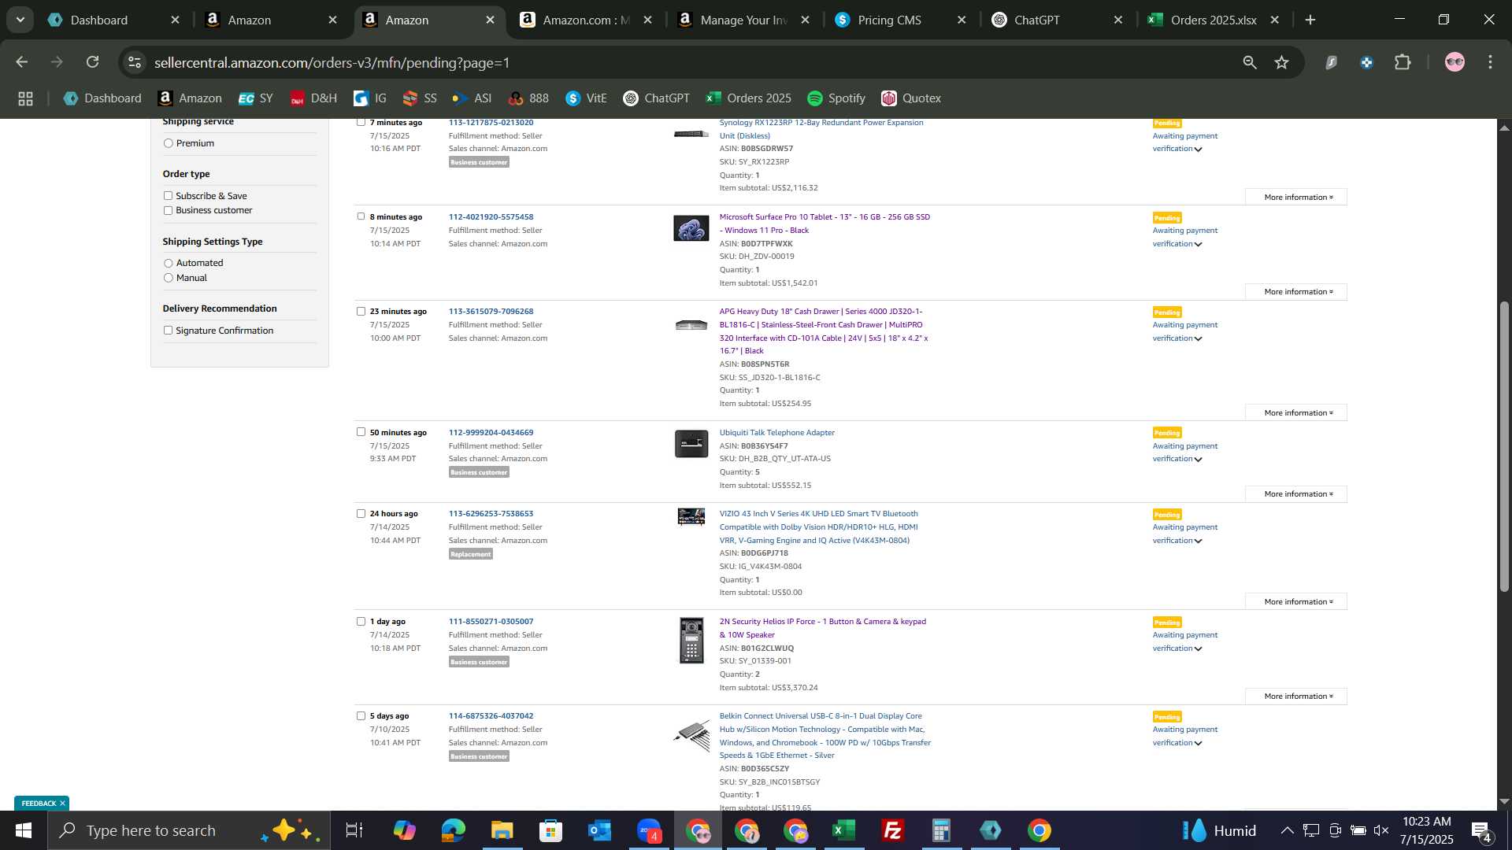Viewport: 1512px width, 850px height.
Task: Click the site information icon in address bar
Action: click(x=135, y=62)
